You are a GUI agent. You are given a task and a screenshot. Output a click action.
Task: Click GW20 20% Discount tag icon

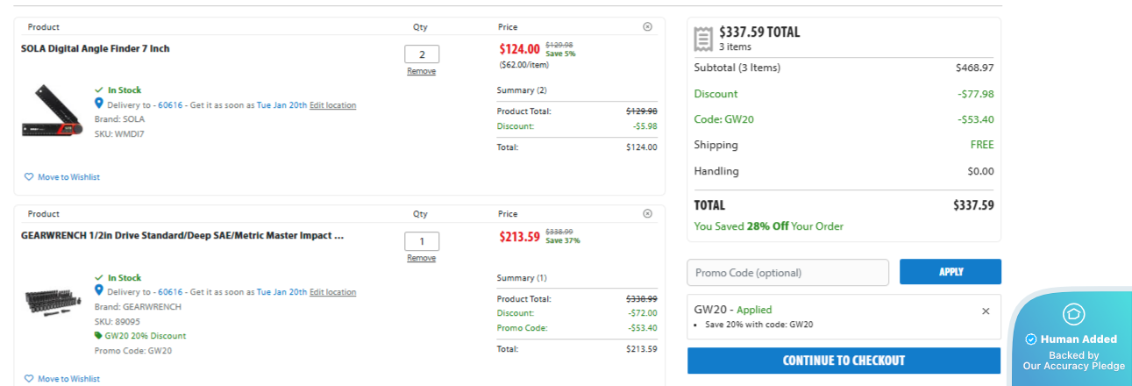[98, 335]
